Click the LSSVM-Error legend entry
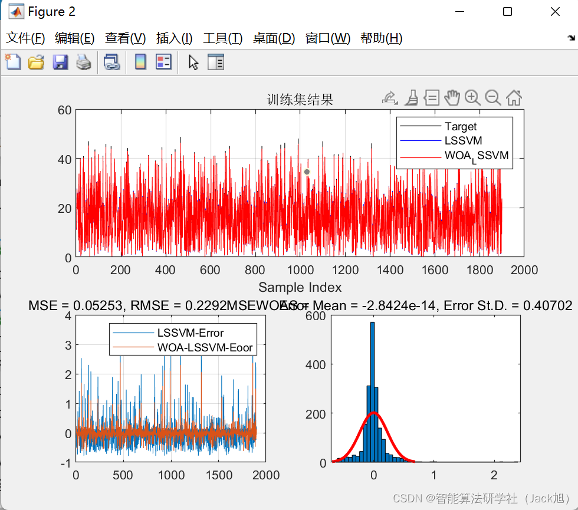This screenshot has width=578, height=510. coord(190,333)
